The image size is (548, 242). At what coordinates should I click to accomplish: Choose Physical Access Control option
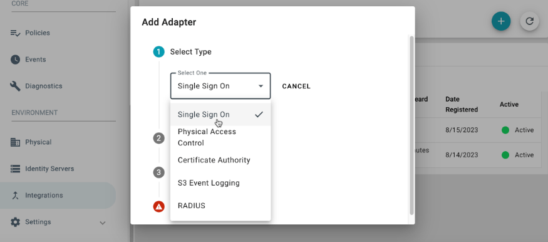pos(220,137)
